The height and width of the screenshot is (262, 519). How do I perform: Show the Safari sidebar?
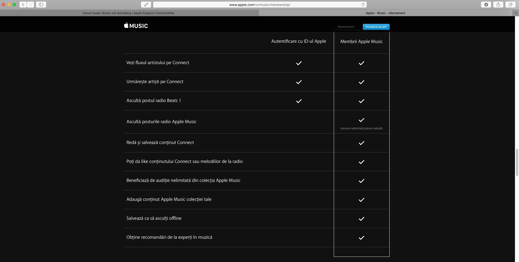coord(41,5)
